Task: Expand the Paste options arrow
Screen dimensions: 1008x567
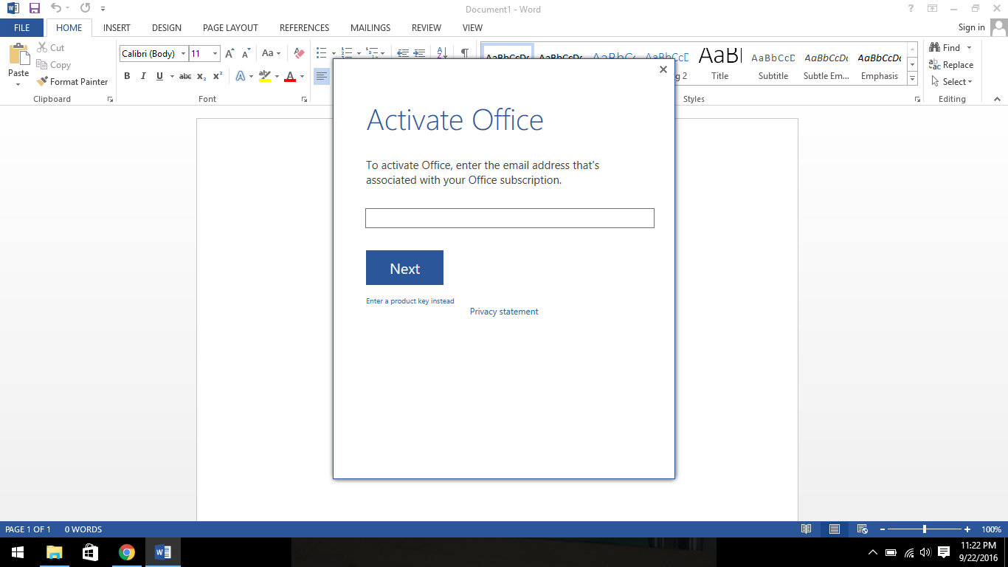Action: tap(18, 83)
